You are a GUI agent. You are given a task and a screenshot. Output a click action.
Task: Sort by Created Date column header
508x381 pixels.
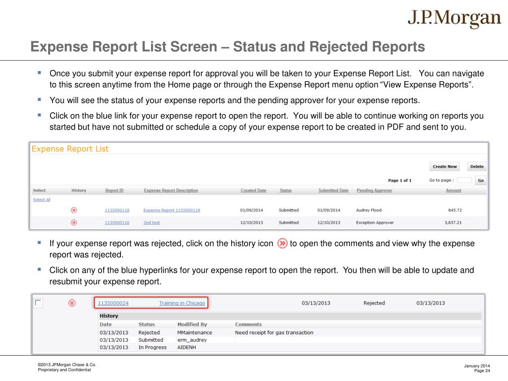click(x=253, y=190)
